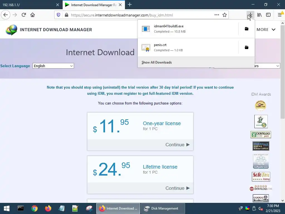Show the Firefox sidebars button
This screenshot has height=214, width=285.
[x=268, y=15]
